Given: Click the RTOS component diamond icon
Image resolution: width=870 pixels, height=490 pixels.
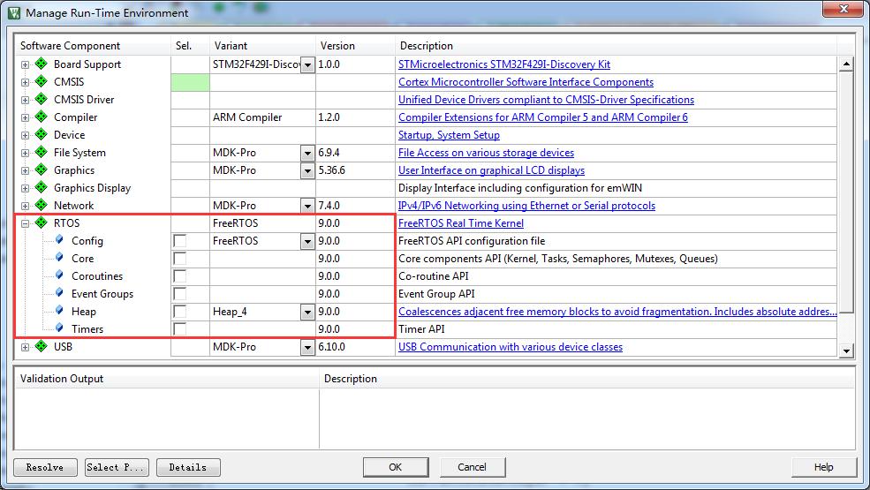Looking at the screenshot, I should coord(42,222).
